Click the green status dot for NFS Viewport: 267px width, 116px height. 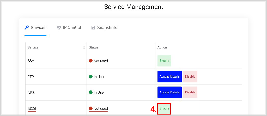[90, 92]
